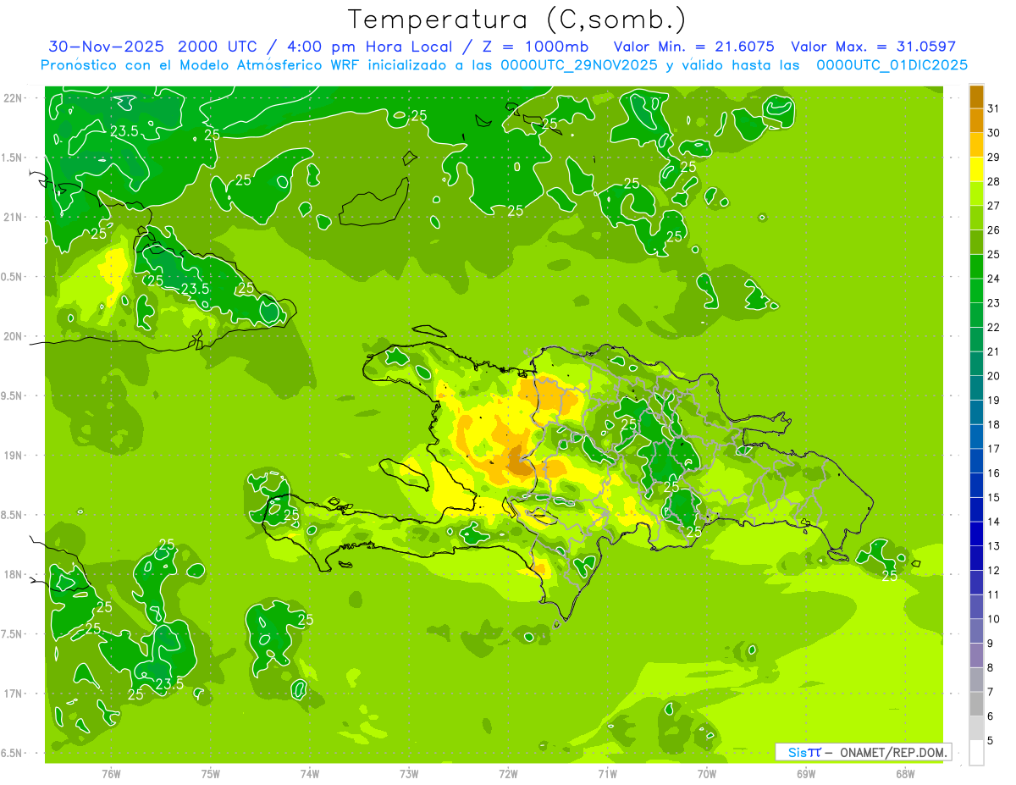Click the yellow swatch between 28 and 29
1016x785 pixels.
click(x=976, y=169)
